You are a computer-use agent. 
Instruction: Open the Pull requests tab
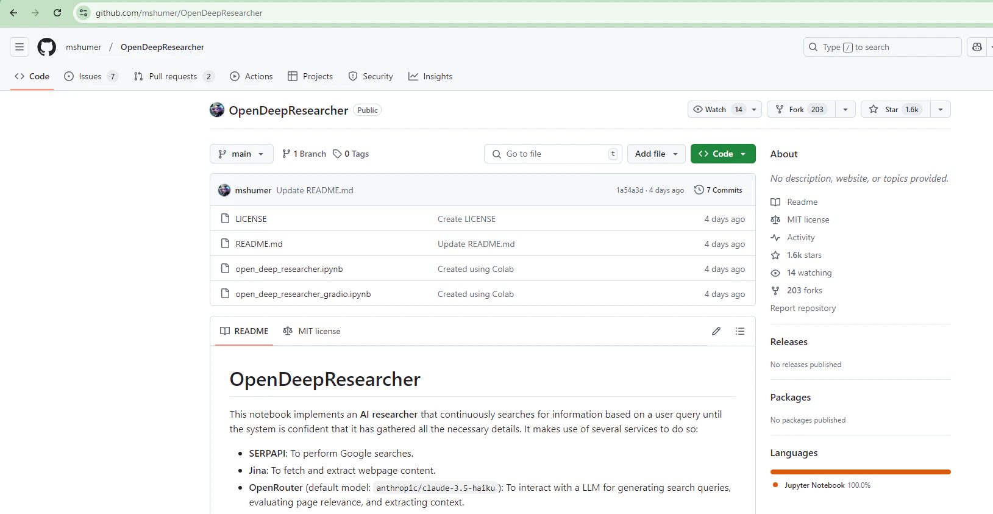pyautogui.click(x=174, y=76)
